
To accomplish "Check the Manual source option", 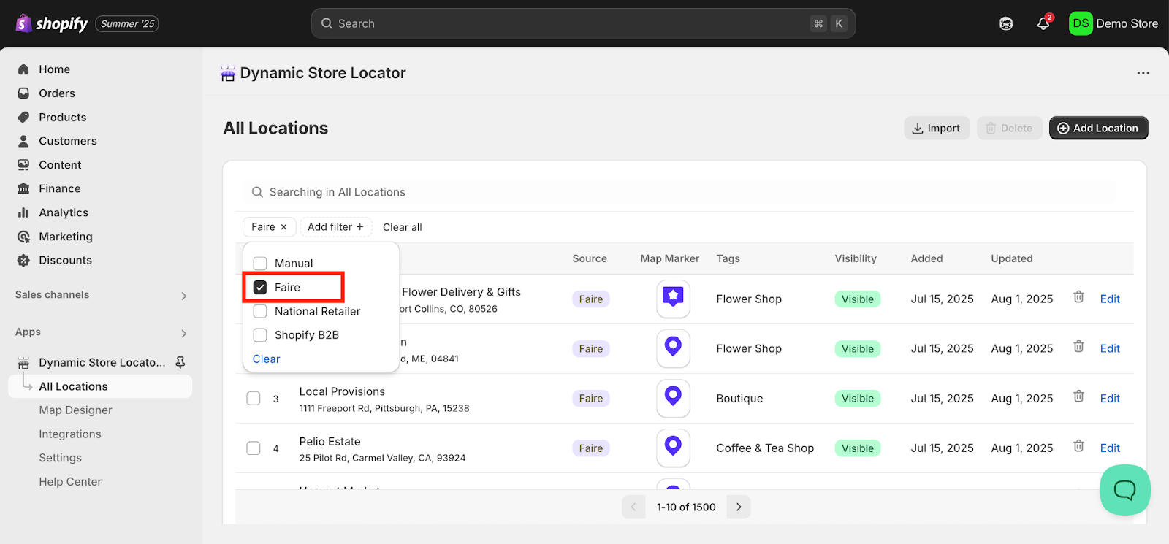I will pyautogui.click(x=260, y=264).
